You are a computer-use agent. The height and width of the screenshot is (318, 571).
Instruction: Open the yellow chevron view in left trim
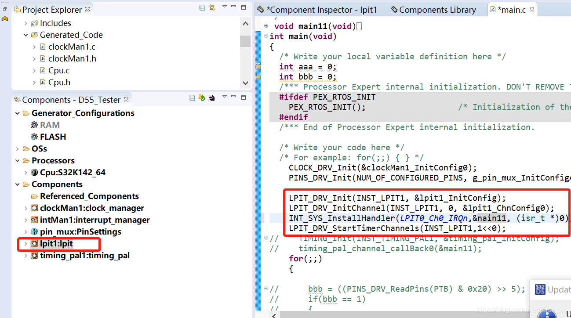pyautogui.click(x=5, y=18)
